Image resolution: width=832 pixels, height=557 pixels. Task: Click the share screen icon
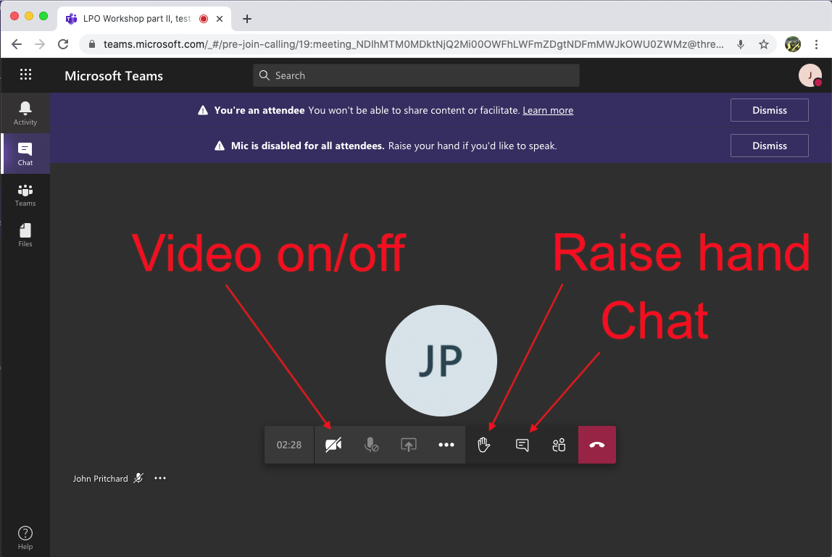coord(409,445)
